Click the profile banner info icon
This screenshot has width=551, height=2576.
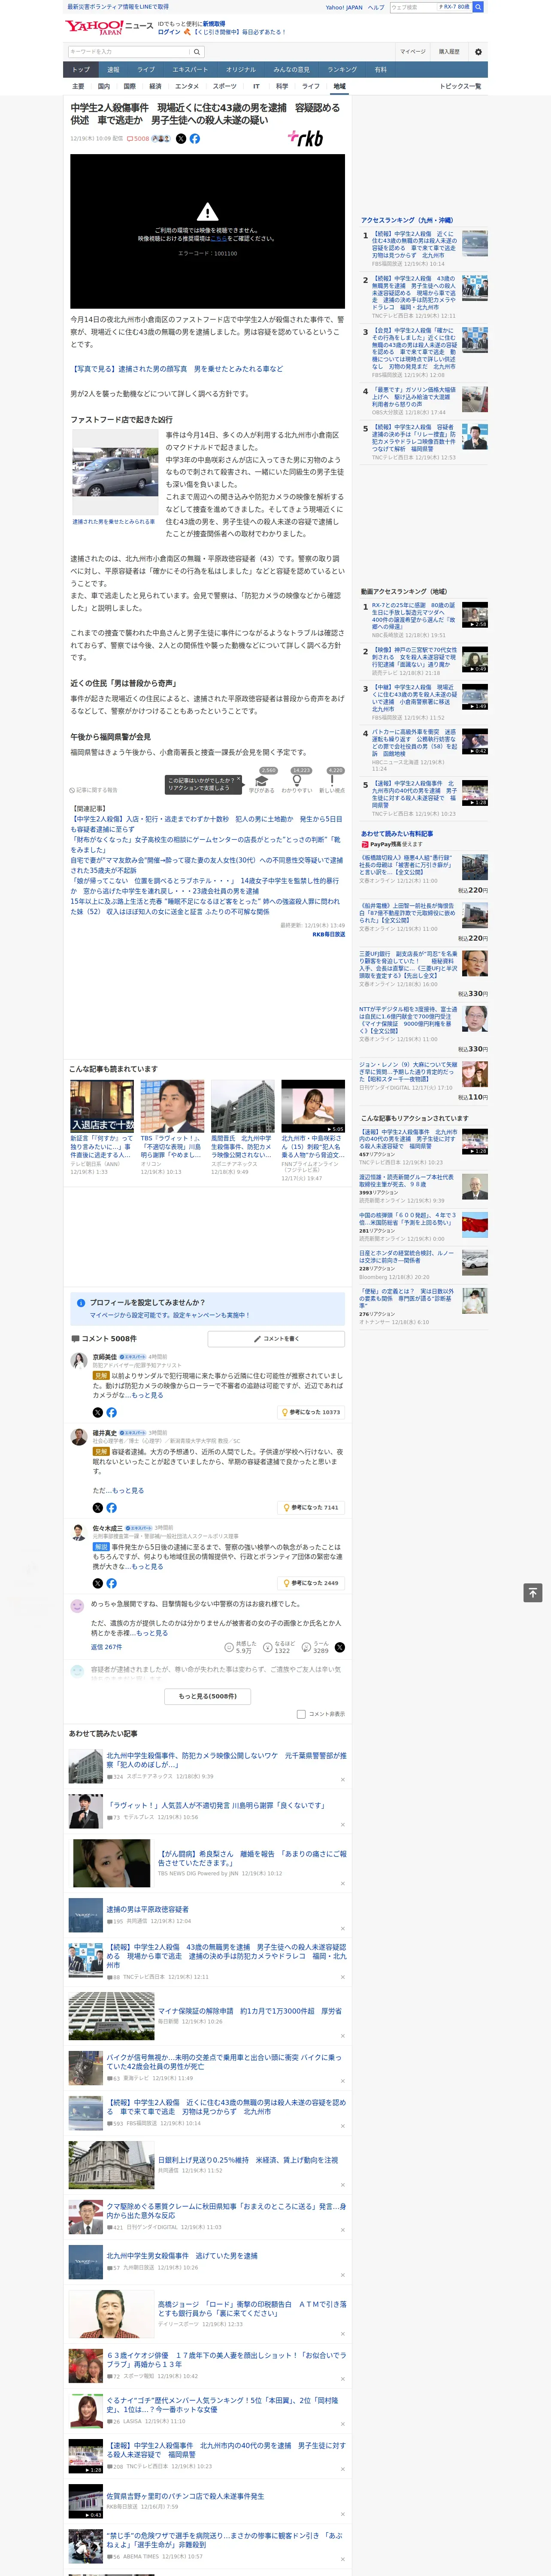click(x=81, y=1303)
